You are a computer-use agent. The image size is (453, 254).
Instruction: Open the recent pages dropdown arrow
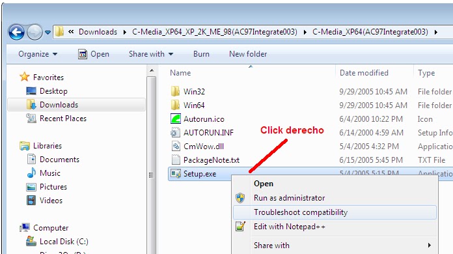pos(48,33)
